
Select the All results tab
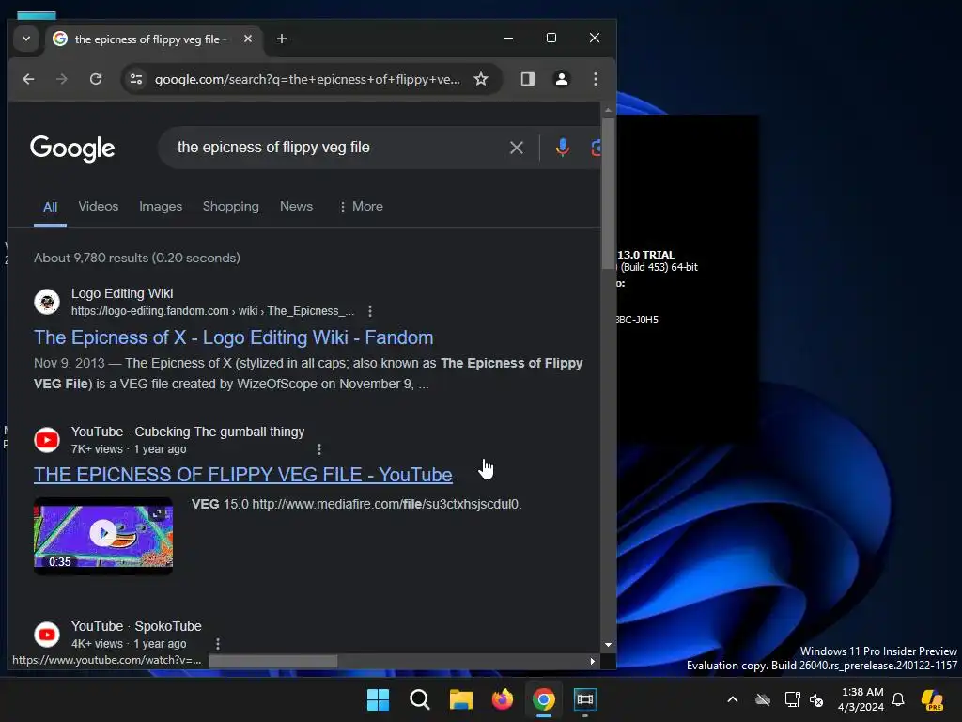coord(51,207)
